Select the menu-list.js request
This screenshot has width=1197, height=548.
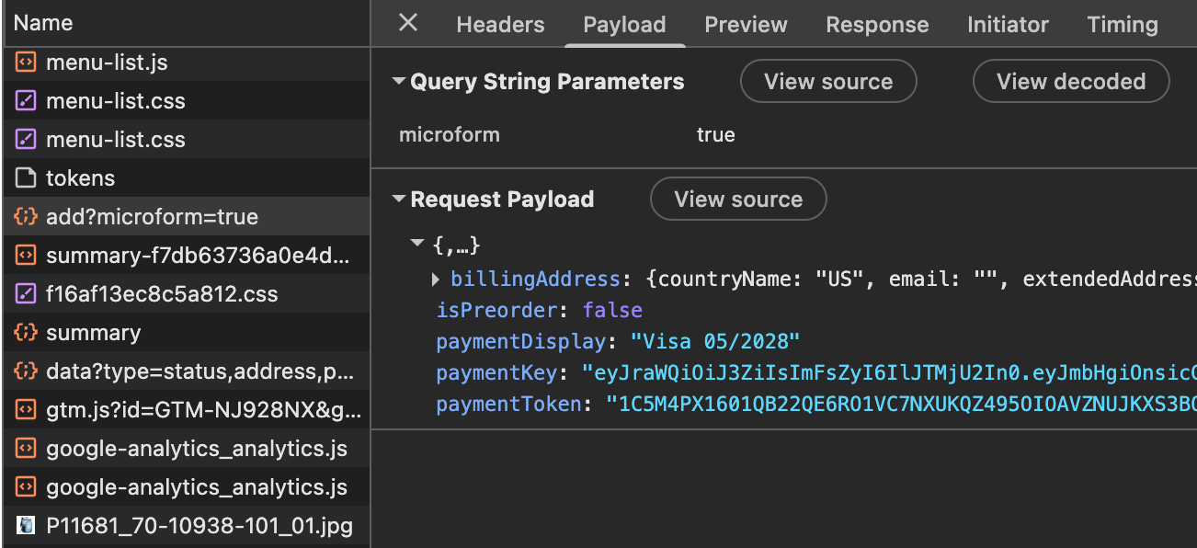pos(187,63)
